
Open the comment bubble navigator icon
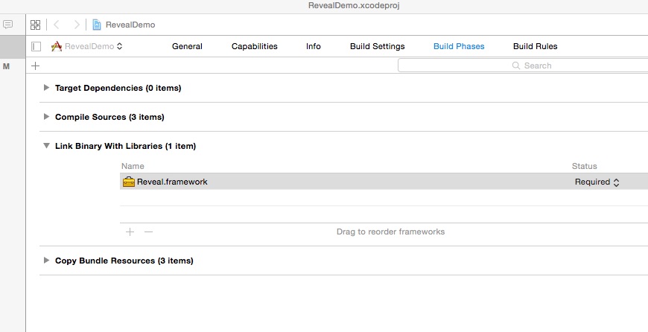click(8, 25)
